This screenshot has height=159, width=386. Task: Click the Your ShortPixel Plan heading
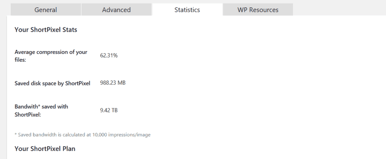click(x=45, y=149)
